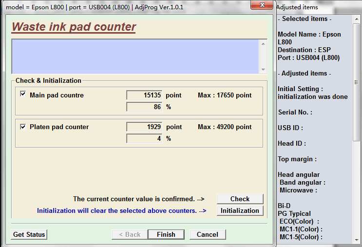Screen dimensions: 362x247
Task: Click the message box scroll down arrow
Action: pyautogui.click(x=263, y=70)
